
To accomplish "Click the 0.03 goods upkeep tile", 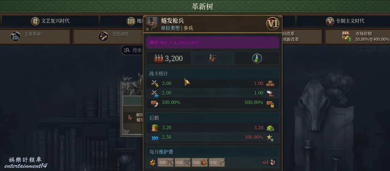I will coord(199,162).
